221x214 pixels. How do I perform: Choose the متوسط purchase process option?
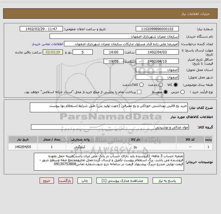click(x=166, y=92)
